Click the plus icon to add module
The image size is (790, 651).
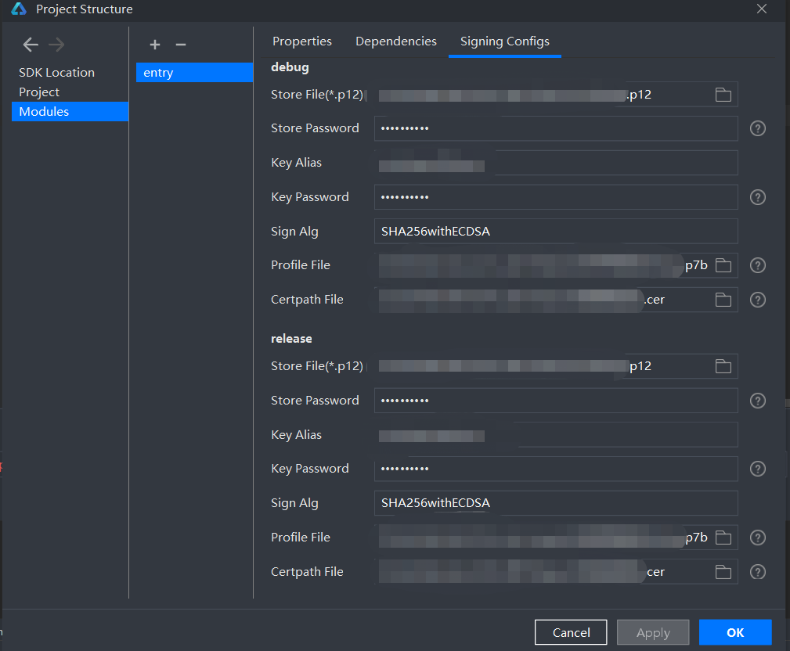point(155,45)
